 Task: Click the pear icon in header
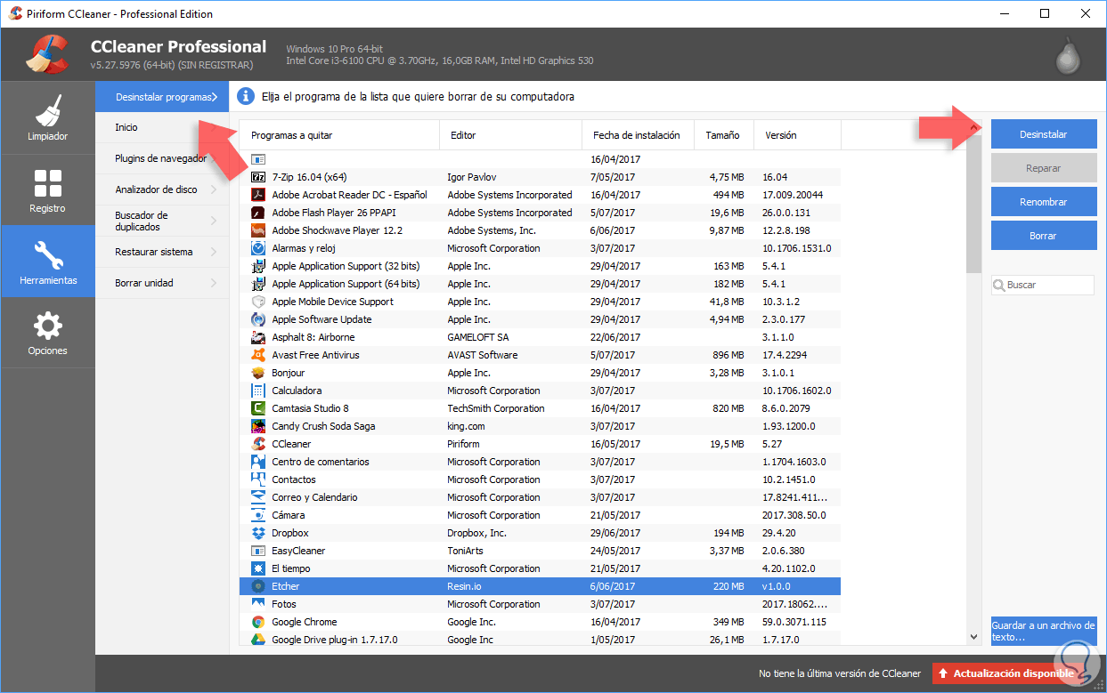click(1068, 54)
